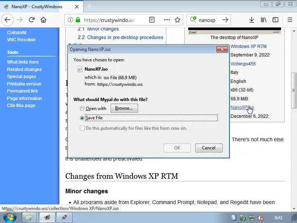The width and height of the screenshot is (297, 223).
Task: Click the forward navigation arrow
Action: (x=20, y=20)
